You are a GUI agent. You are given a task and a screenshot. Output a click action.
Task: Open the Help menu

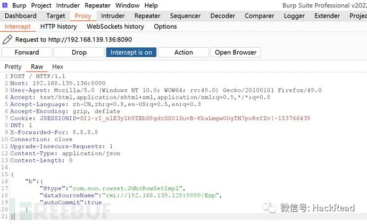click(x=151, y=5)
